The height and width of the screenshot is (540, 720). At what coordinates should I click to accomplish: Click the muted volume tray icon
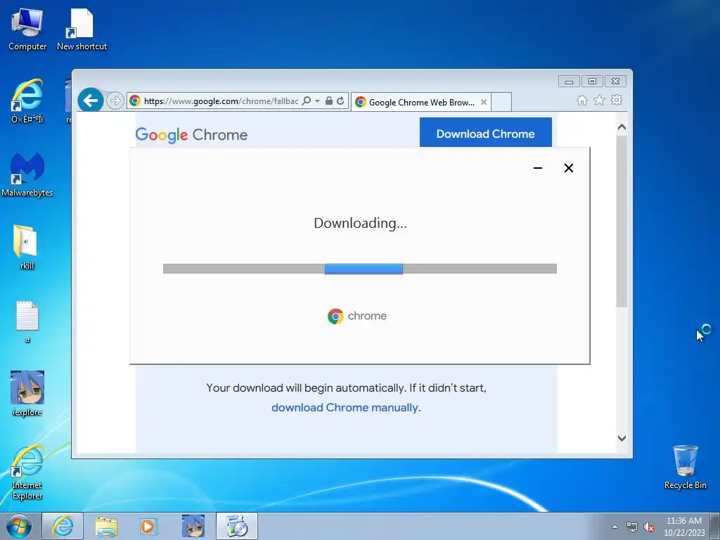649,527
